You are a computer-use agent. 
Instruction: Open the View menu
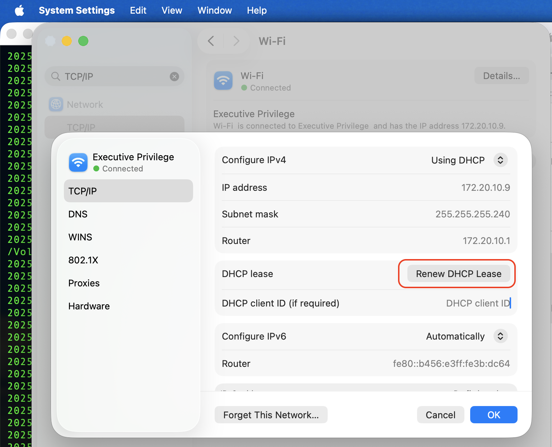(172, 10)
